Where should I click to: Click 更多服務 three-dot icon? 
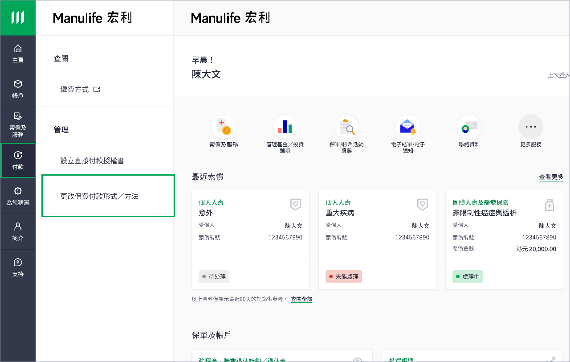[531, 127]
